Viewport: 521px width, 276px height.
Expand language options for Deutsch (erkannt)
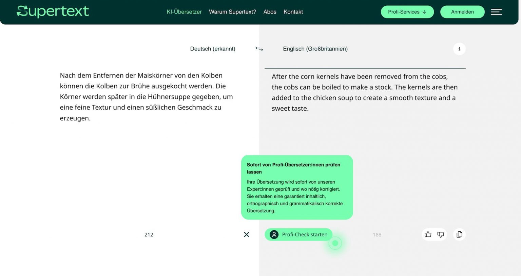[x=213, y=49]
